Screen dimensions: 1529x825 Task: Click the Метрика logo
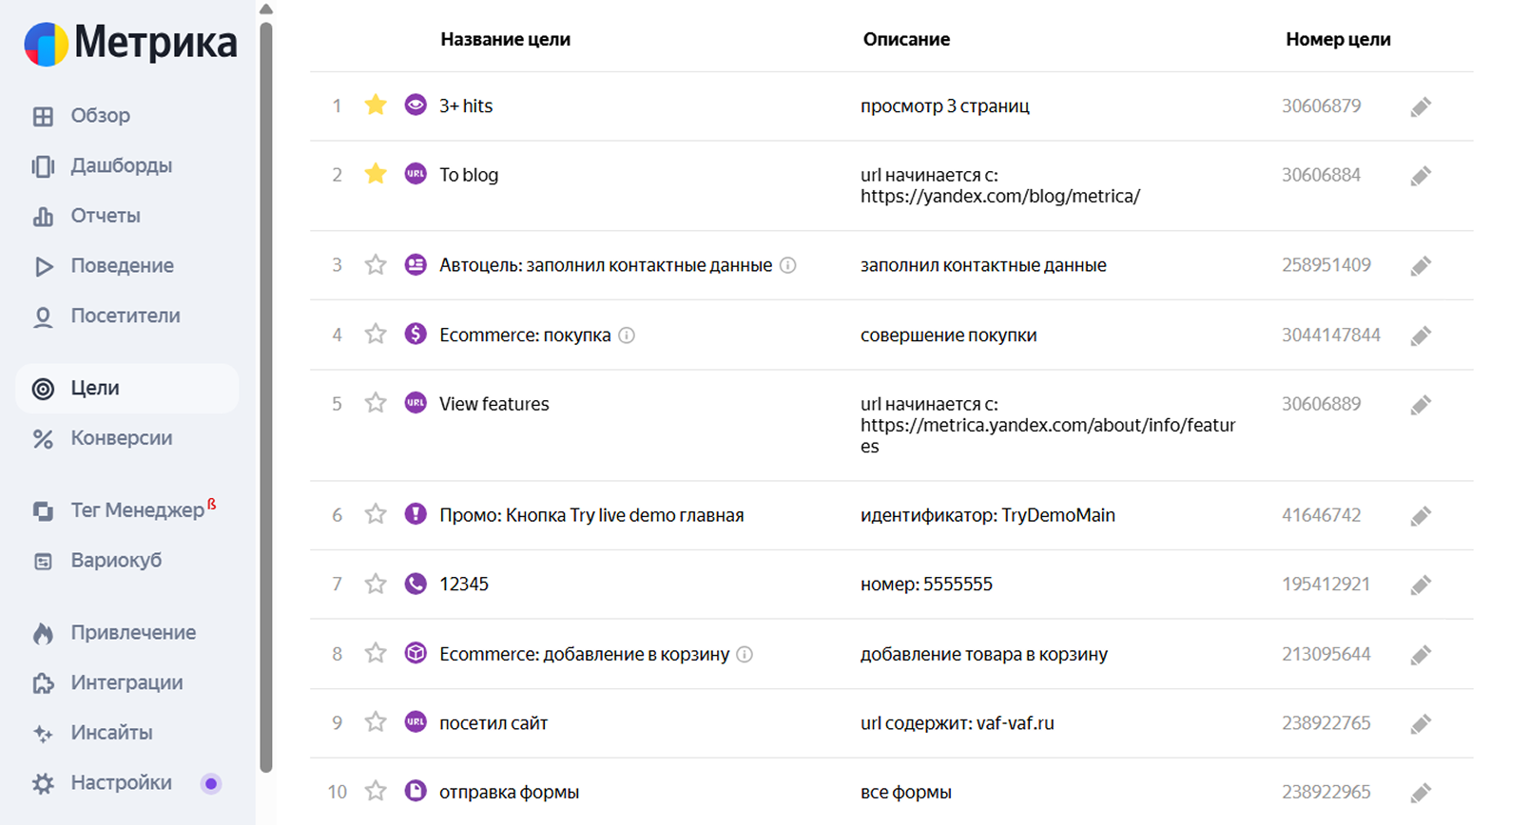point(131,43)
